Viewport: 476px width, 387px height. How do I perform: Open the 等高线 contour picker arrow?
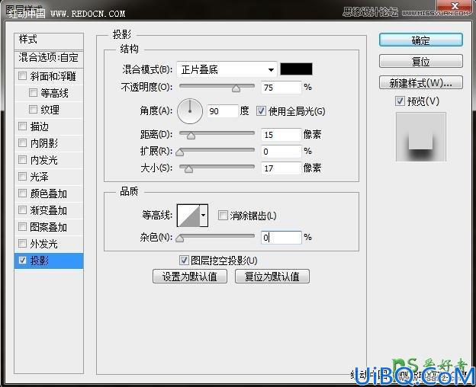pyautogui.click(x=204, y=216)
